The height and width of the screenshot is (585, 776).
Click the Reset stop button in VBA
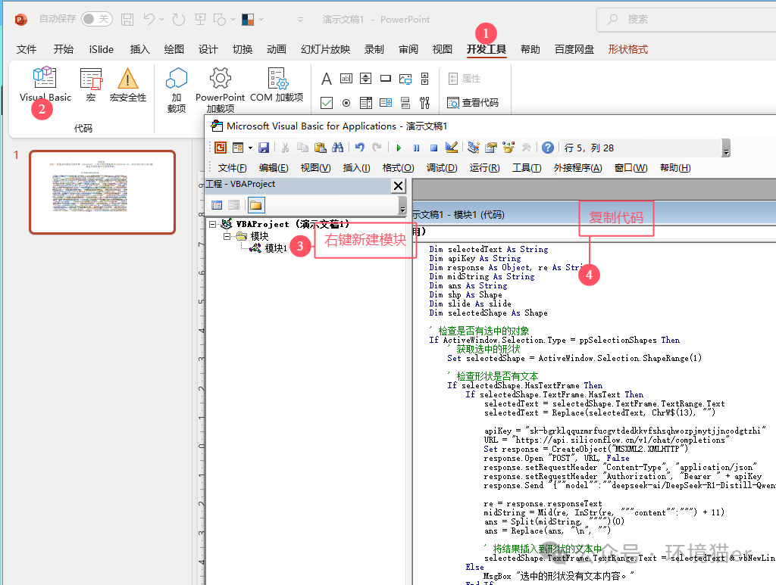tap(433, 148)
